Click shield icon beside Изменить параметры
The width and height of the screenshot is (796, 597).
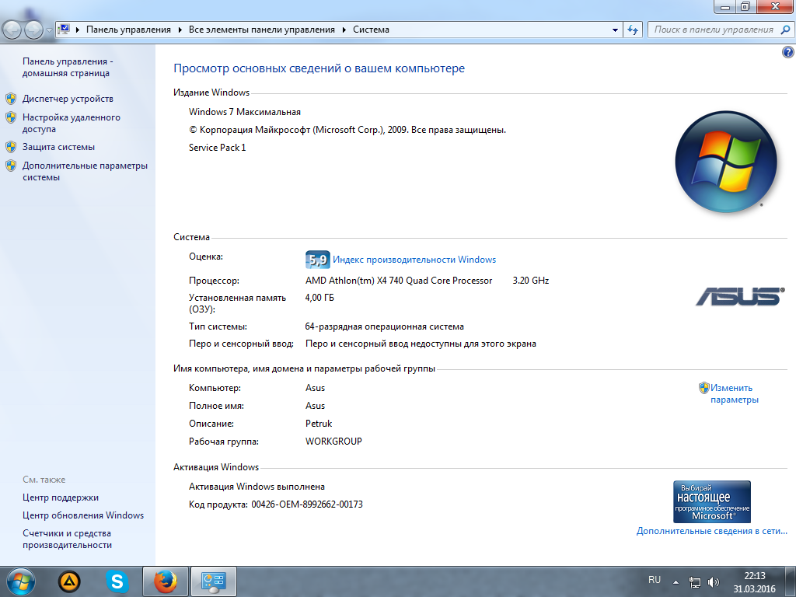click(703, 388)
